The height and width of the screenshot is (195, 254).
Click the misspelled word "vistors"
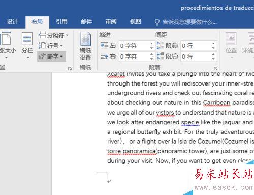coord(165,113)
